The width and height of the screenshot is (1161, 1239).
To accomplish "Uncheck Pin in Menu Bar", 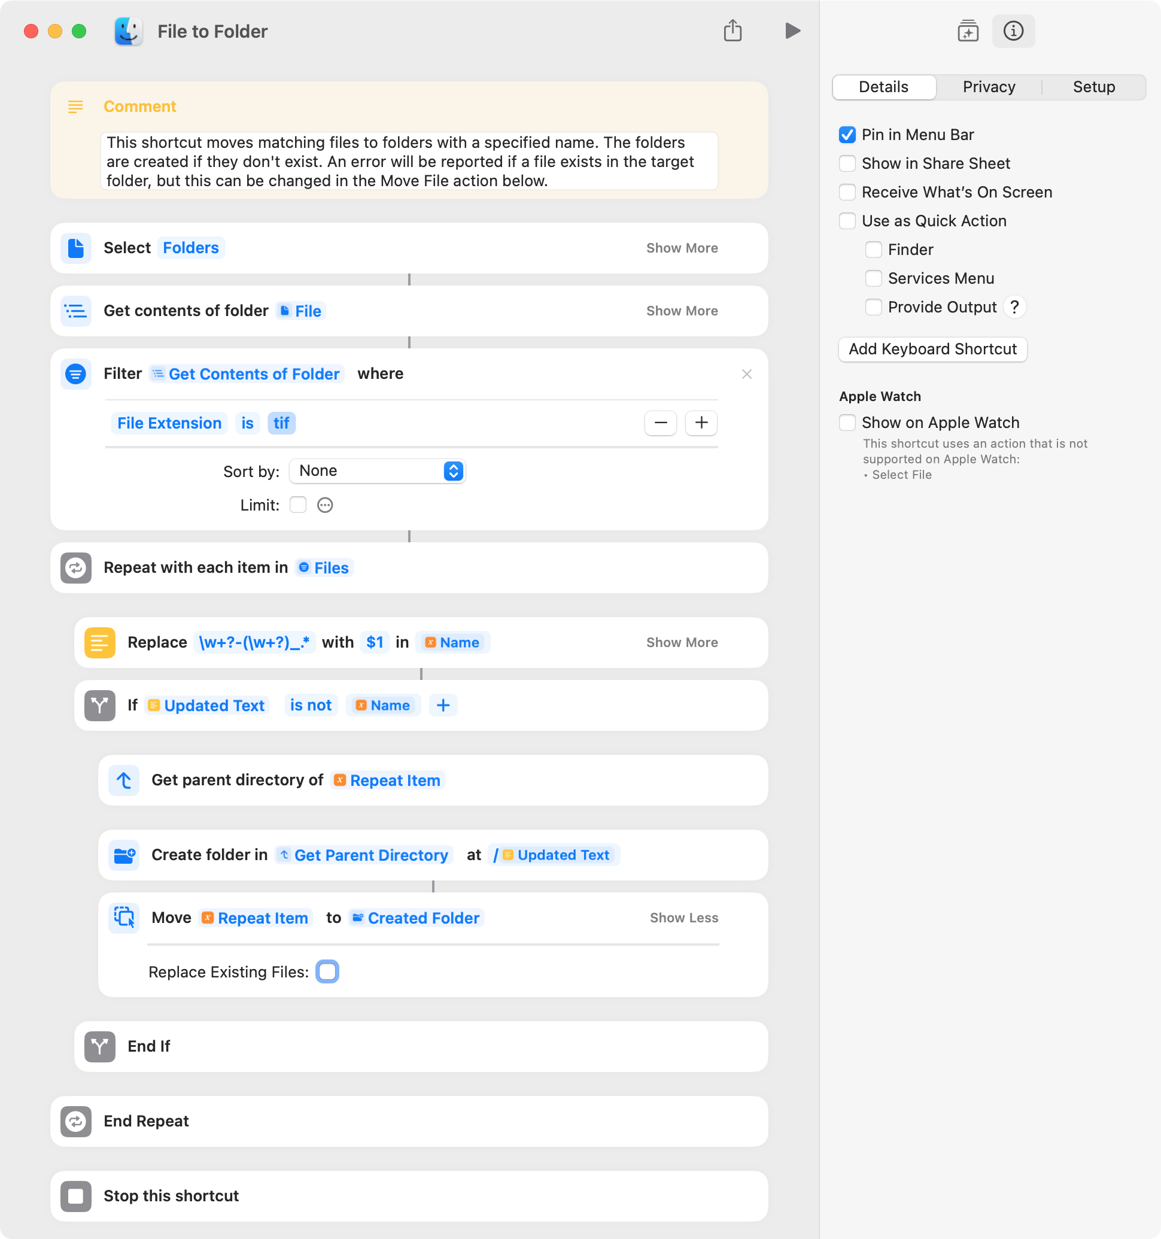I will (847, 135).
